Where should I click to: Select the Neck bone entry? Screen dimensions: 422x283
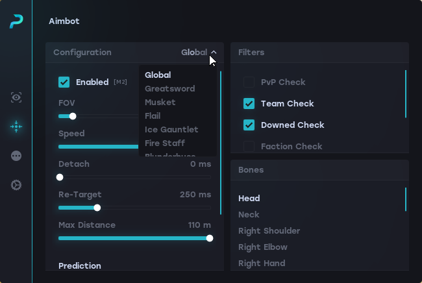point(249,215)
